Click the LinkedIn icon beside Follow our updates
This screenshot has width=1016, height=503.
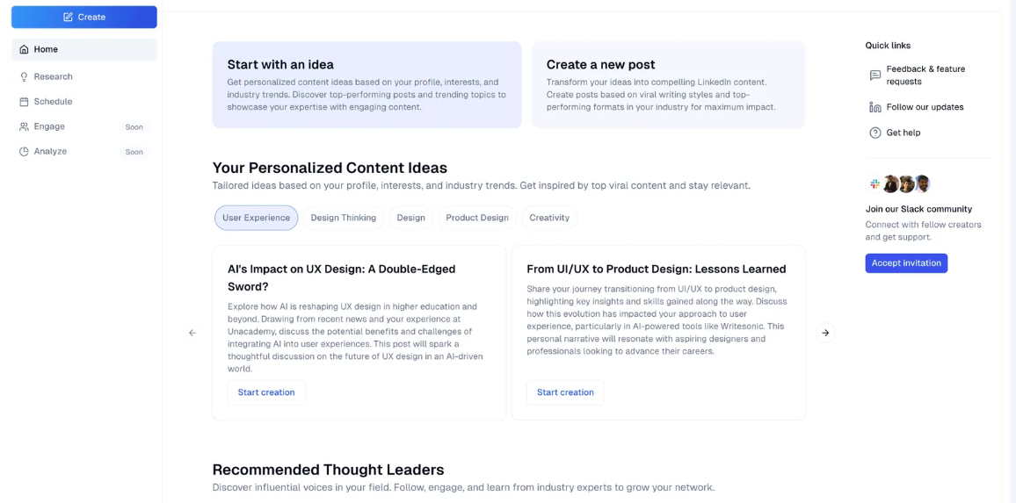point(874,107)
